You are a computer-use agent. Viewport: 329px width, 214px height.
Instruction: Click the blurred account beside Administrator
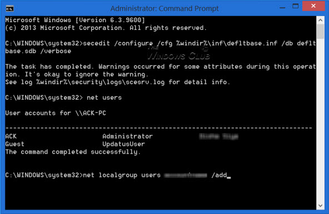218,136
